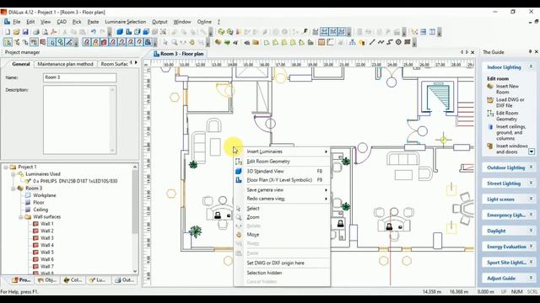Click the Load DWG or DXF file link

coord(510,103)
